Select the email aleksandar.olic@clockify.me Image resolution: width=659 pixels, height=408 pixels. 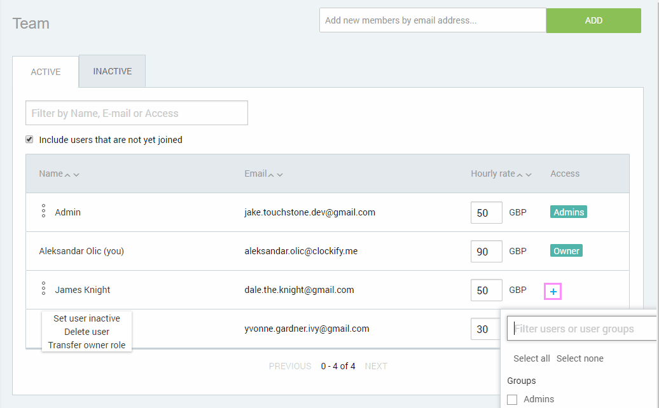(301, 251)
